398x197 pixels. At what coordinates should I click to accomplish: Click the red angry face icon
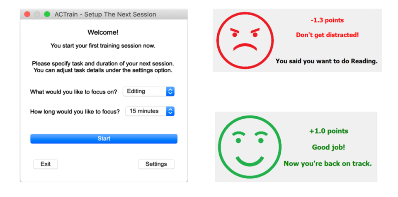tap(244, 40)
